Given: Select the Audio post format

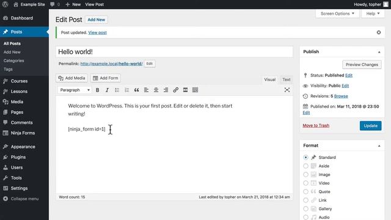Looking at the screenshot, I should tap(305, 217).
